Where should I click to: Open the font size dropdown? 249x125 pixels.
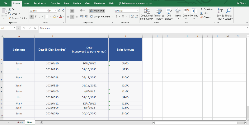(x=55, y=11)
